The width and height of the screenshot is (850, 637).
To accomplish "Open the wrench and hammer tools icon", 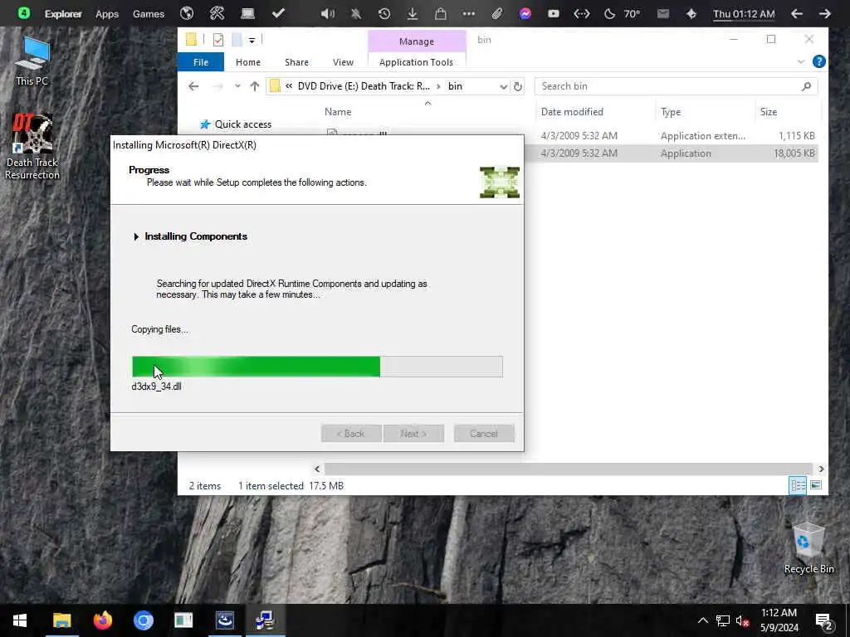I will click(x=217, y=13).
